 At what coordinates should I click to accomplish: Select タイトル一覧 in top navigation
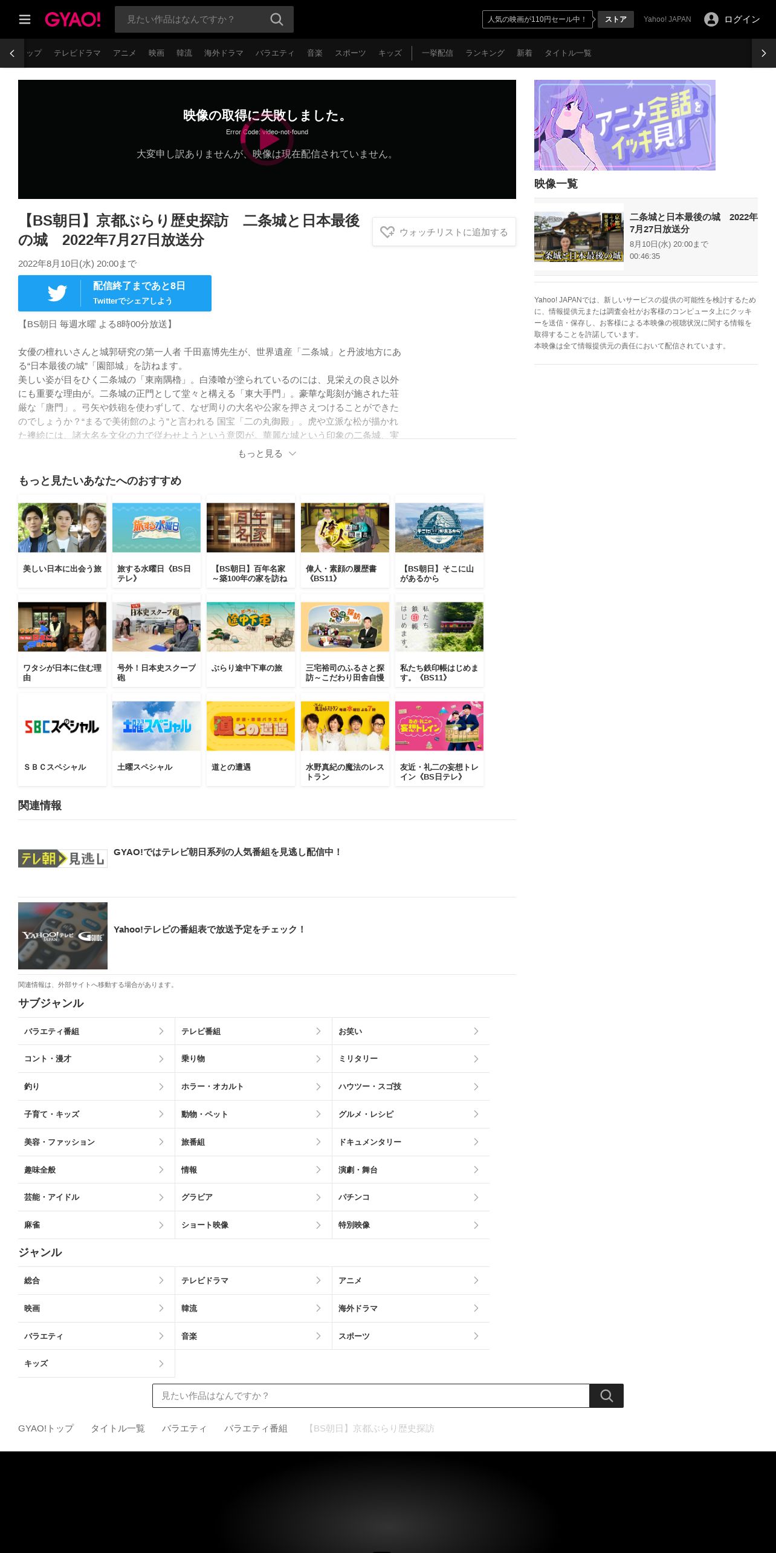click(568, 53)
